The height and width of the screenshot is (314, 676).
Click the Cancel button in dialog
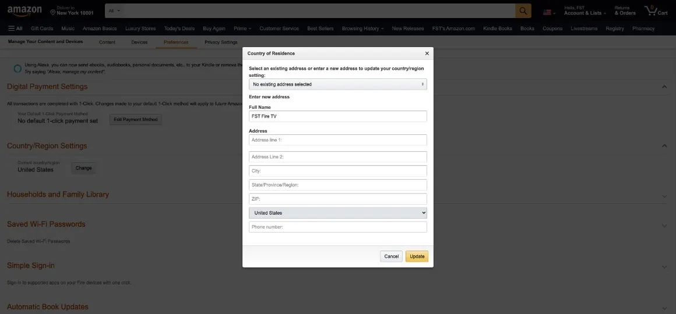click(x=391, y=256)
